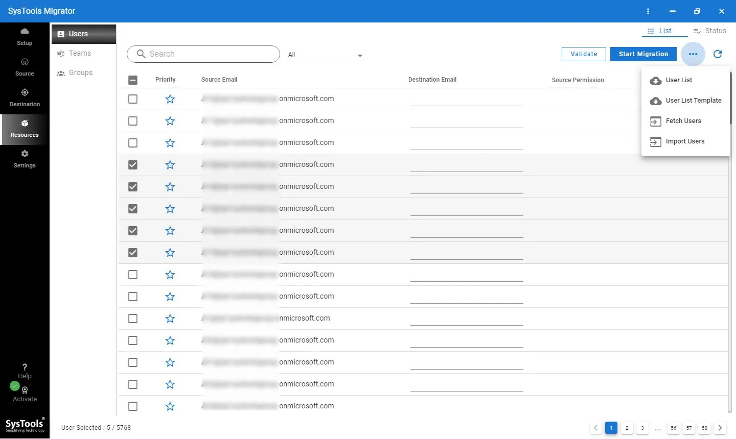Uncheck the last checked user row
The image size is (736, 439).
133,253
